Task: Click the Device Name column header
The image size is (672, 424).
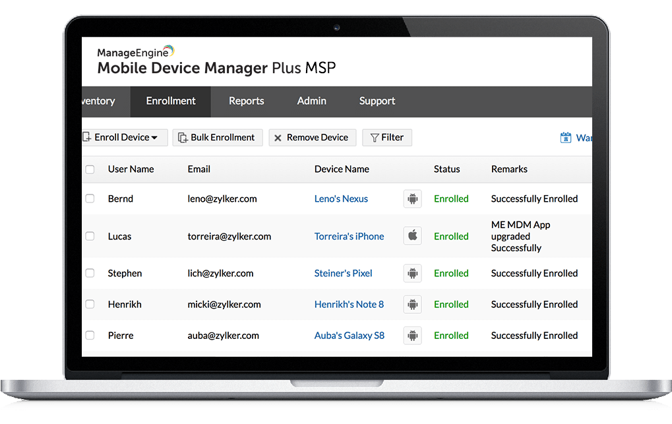Action: (x=342, y=169)
